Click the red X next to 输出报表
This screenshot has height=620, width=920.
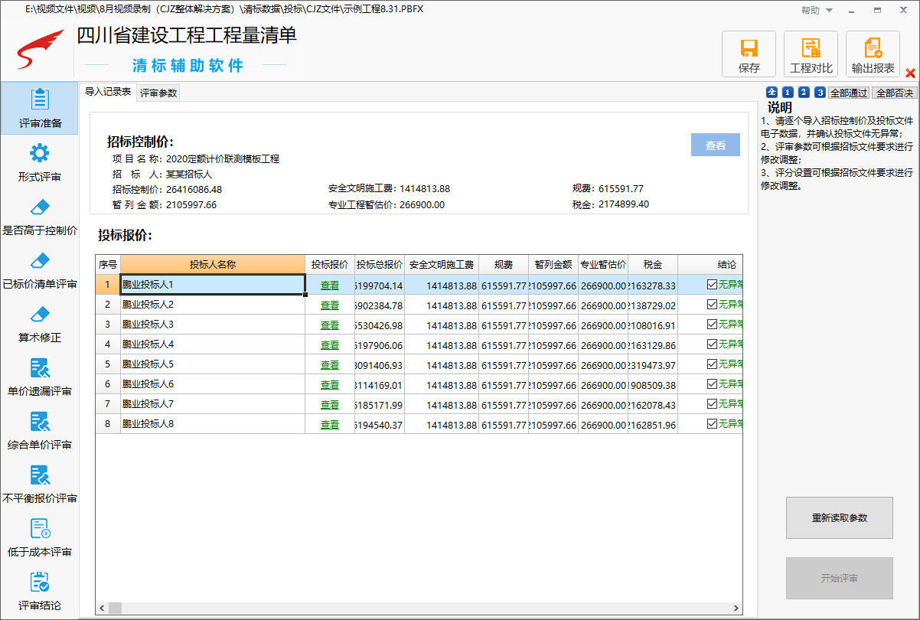(910, 73)
